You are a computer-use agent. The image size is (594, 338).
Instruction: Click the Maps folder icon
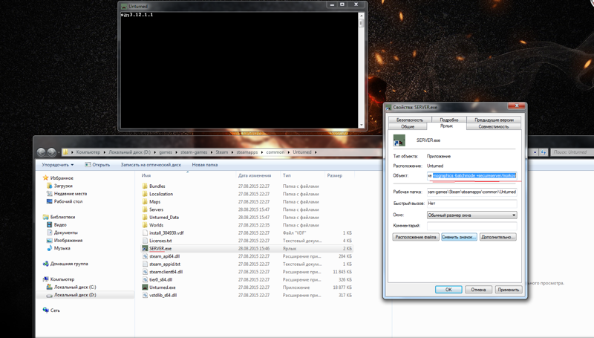145,201
